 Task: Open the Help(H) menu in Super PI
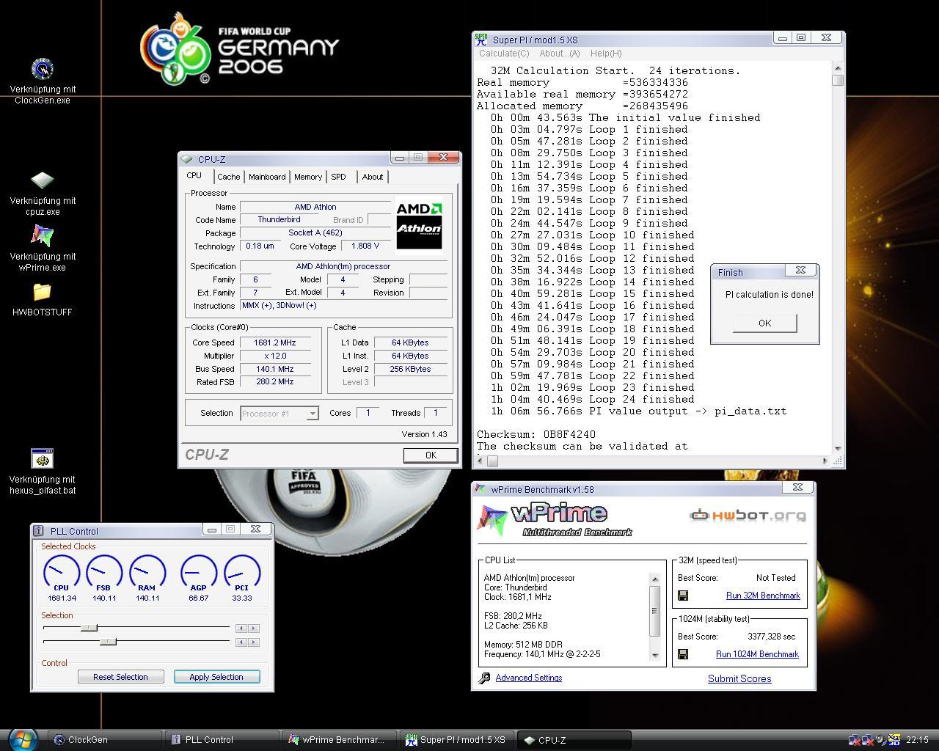click(606, 54)
